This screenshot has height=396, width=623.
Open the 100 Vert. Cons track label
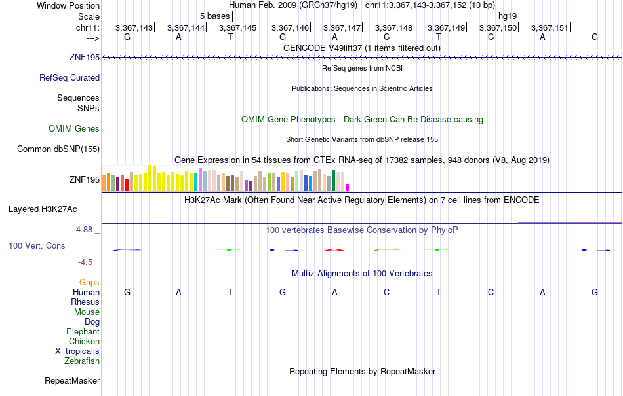coord(37,245)
